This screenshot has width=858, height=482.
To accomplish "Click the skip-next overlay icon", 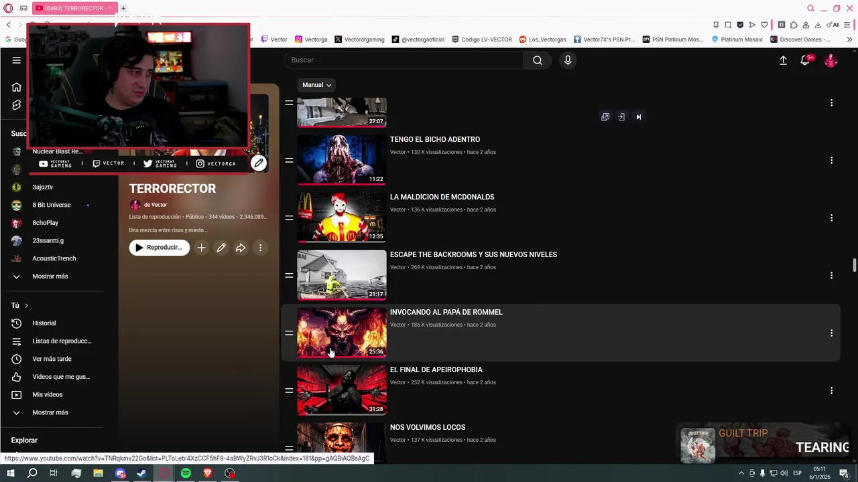I will (x=638, y=117).
